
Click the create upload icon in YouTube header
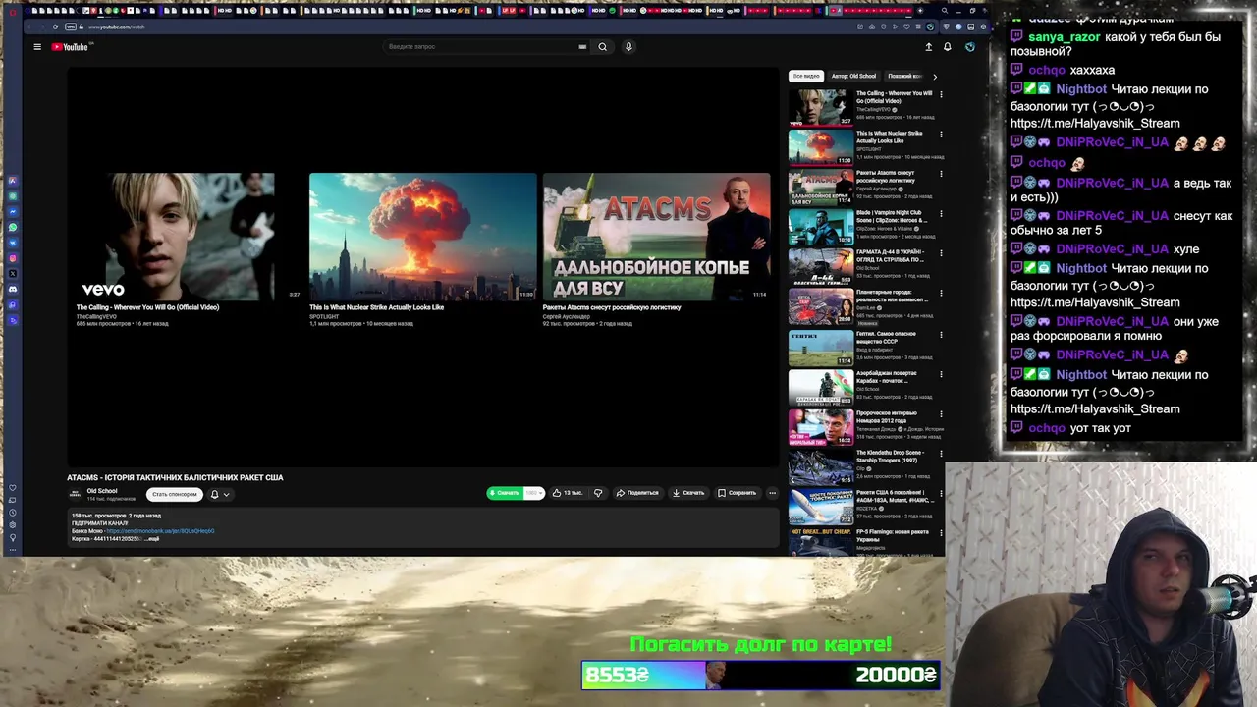pyautogui.click(x=929, y=47)
